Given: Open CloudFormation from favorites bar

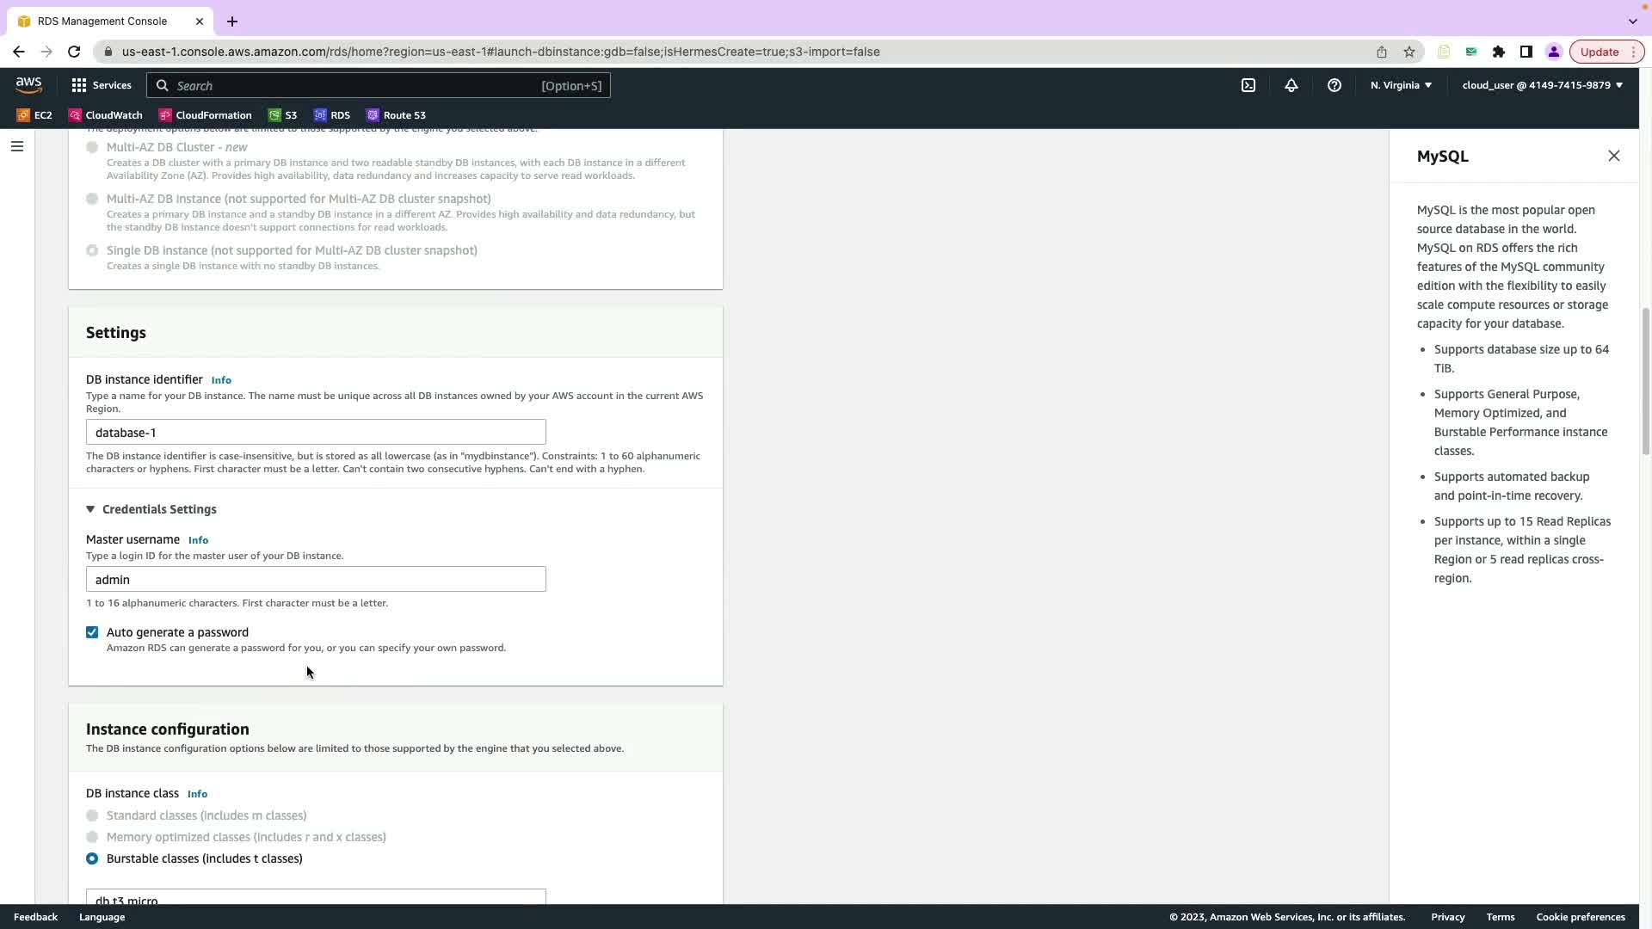Looking at the screenshot, I should point(205,115).
